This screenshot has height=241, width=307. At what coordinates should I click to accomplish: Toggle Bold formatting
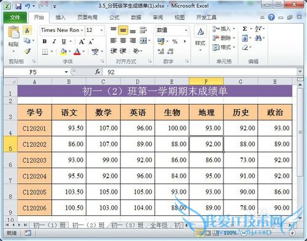tap(44, 41)
